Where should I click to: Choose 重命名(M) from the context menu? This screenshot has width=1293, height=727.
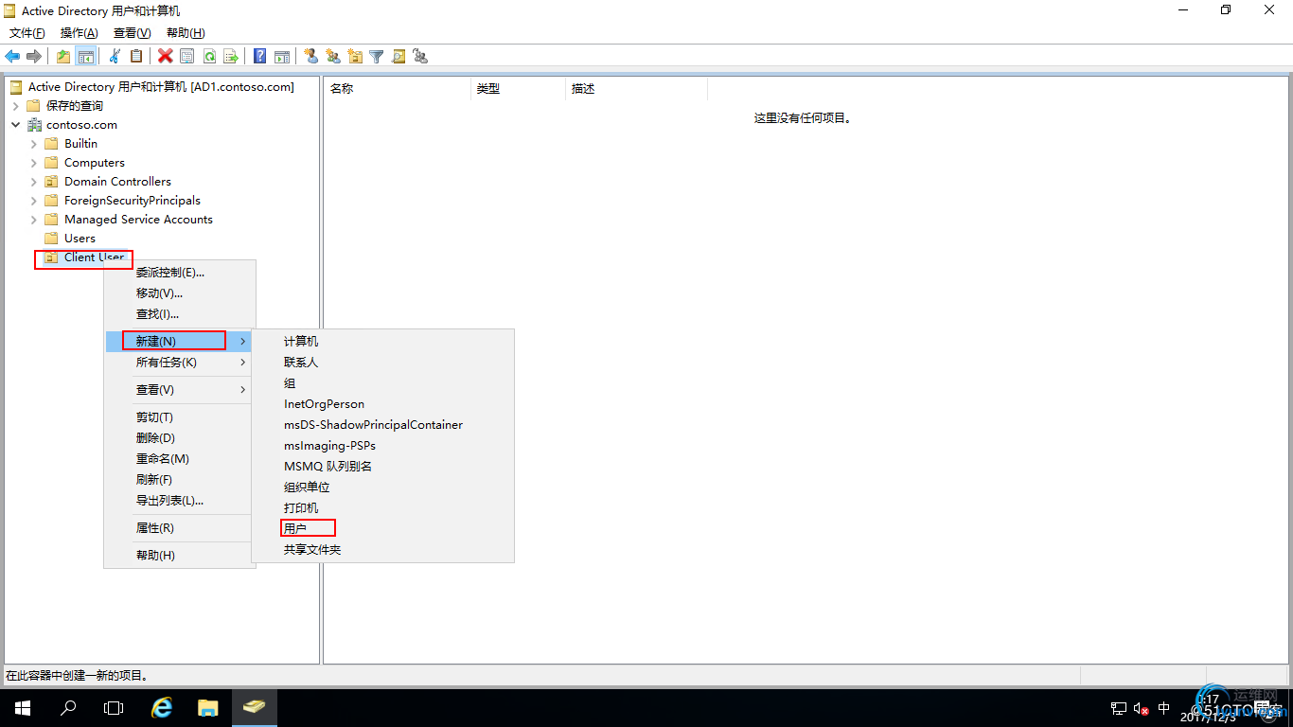point(180,459)
